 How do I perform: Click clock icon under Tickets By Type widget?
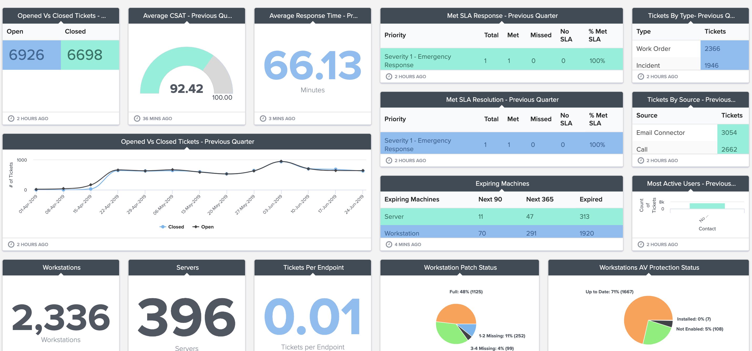(641, 76)
